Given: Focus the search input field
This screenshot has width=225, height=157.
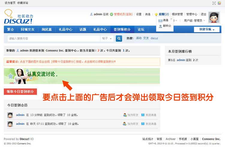Looking at the screenshot, I should pyautogui.click(x=54, y=38).
